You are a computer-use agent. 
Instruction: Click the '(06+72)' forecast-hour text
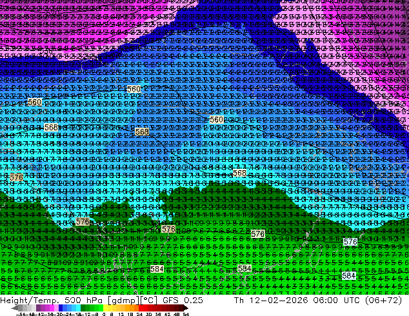(383, 301)
